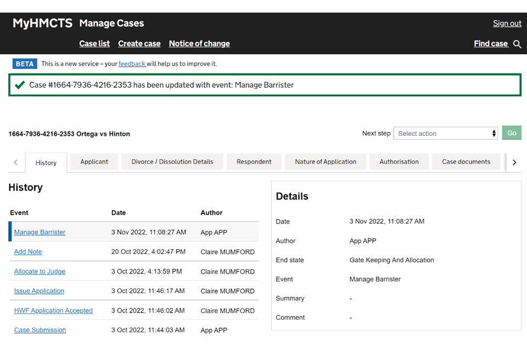This screenshot has height=351, width=527.
Task: Click the search magnifier icon
Action: [517, 44]
